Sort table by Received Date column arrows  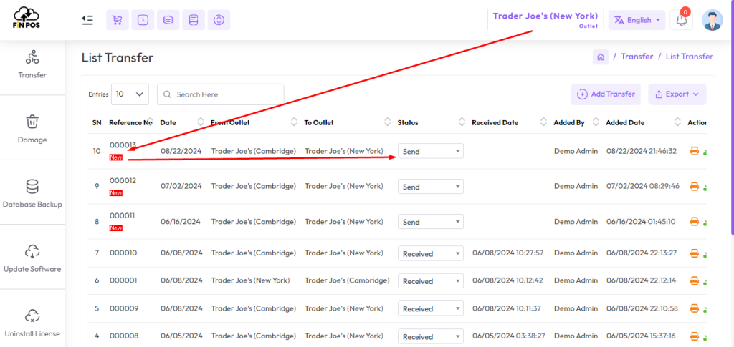(x=543, y=122)
